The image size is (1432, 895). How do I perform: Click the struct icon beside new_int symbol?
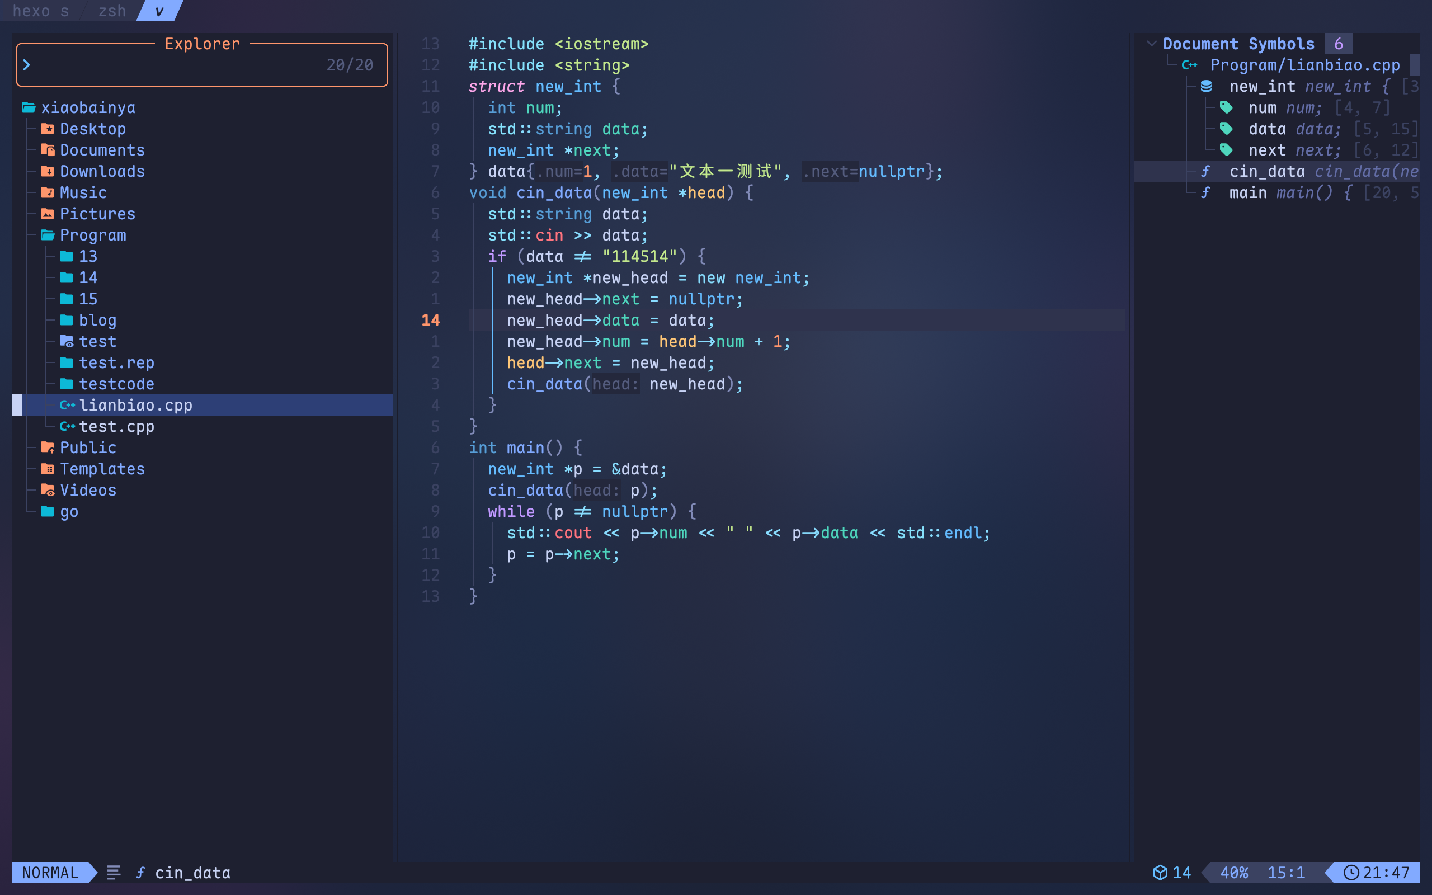pos(1206,87)
